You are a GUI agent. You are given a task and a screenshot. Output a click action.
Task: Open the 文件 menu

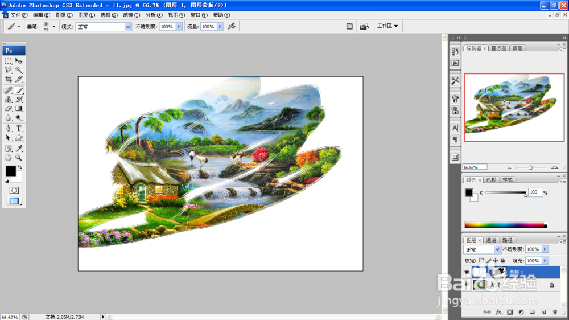19,15
